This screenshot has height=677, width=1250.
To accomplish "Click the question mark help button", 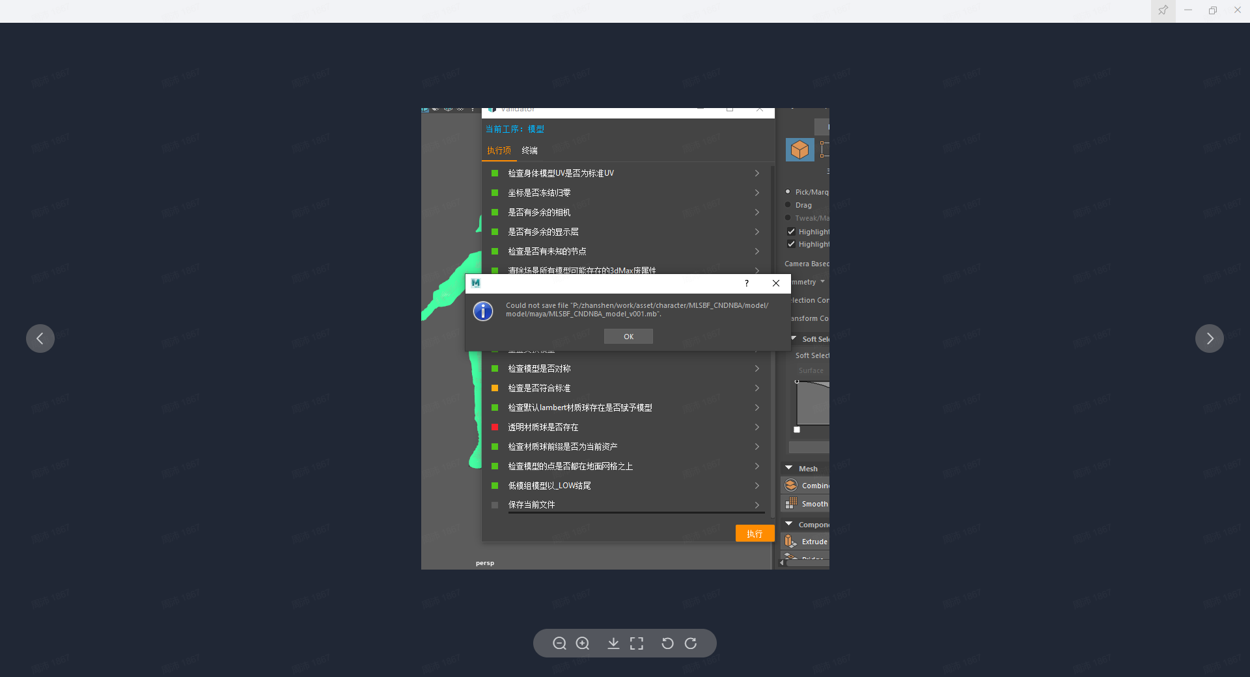I will point(747,283).
